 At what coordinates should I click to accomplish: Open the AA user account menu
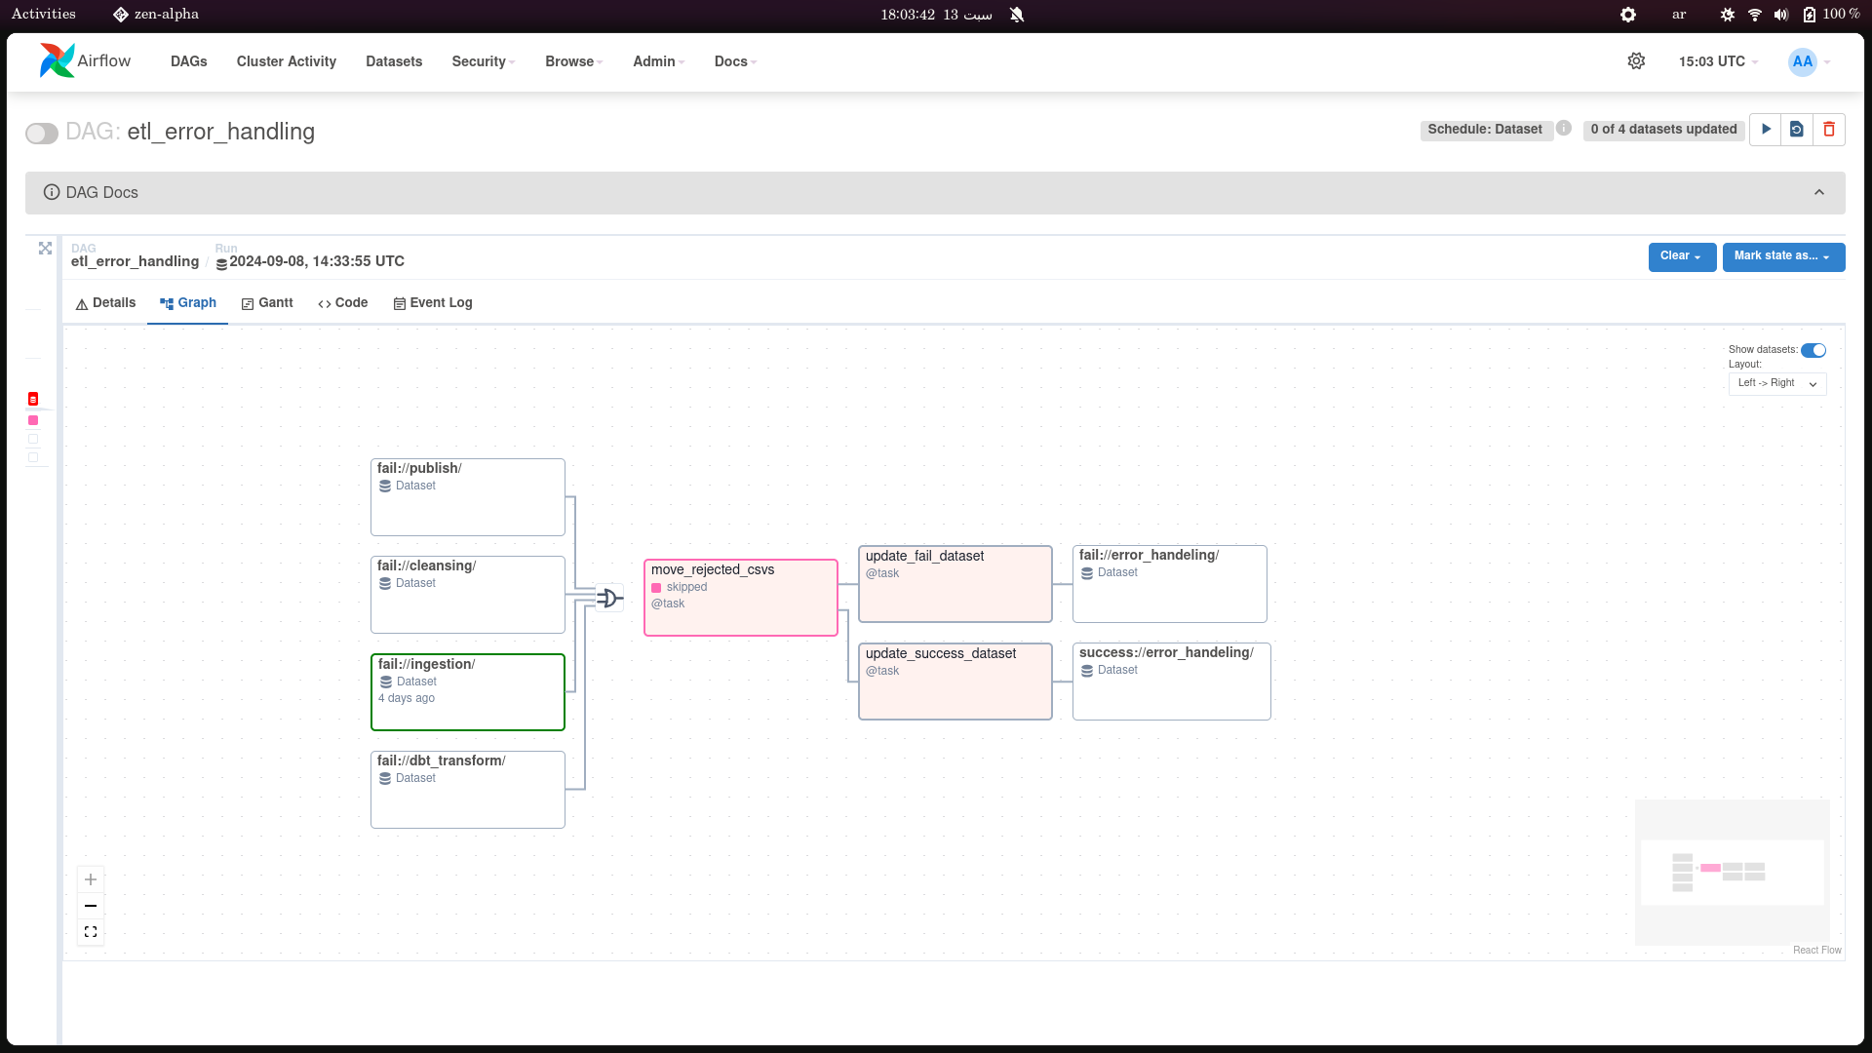click(x=1810, y=61)
